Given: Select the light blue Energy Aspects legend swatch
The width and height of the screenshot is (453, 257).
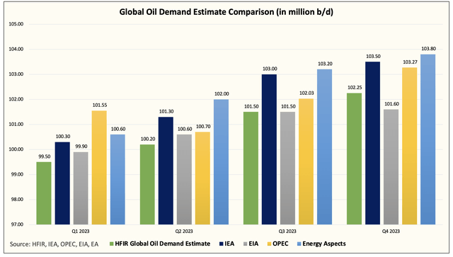Looking at the screenshot, I should point(299,244).
